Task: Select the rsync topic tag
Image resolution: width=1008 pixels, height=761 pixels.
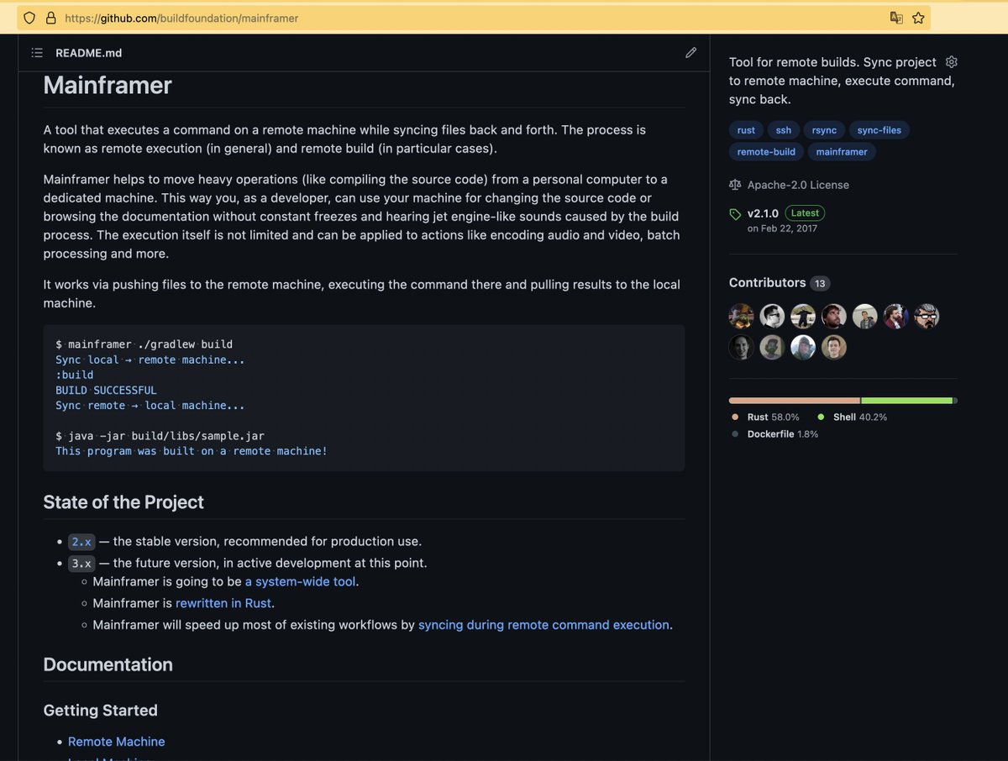Action: click(x=825, y=130)
